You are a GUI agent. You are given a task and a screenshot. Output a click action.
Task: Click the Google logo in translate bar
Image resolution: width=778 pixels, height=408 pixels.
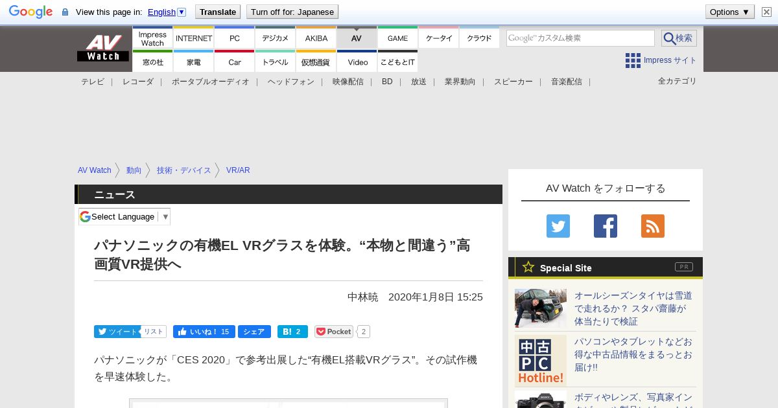[30, 12]
